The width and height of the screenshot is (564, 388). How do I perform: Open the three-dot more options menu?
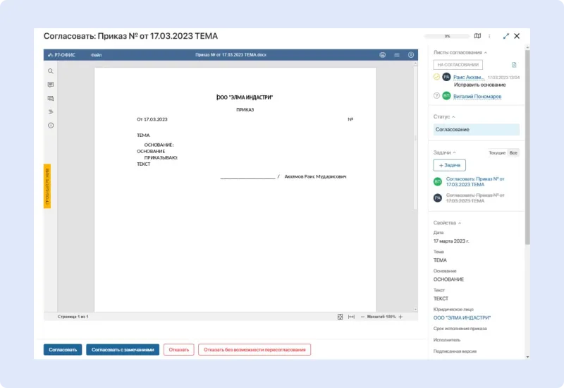489,36
